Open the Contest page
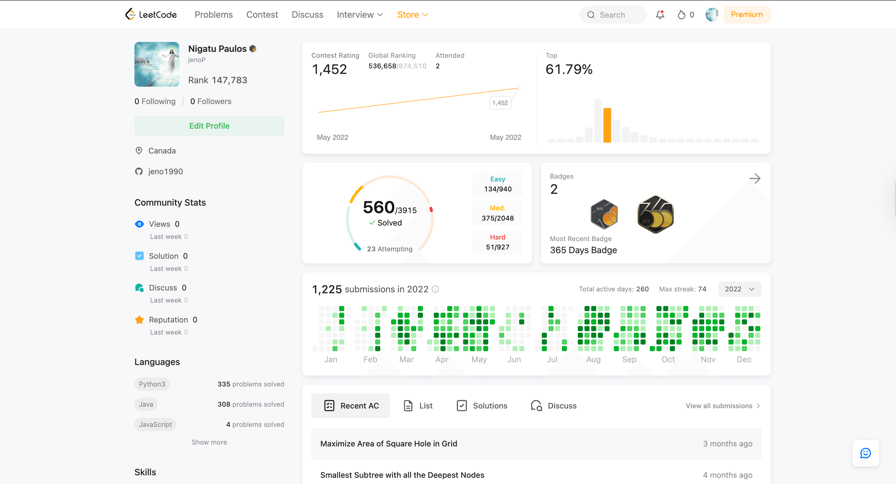The width and height of the screenshot is (896, 484). point(262,15)
